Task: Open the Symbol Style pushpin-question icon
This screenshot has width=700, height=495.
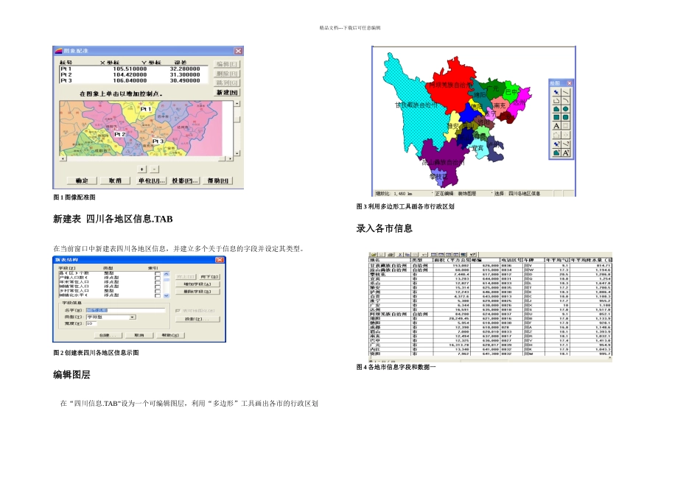Action: pos(556,144)
